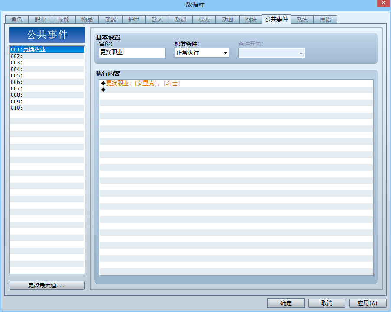
Task: Select common event 006
Action: click(47, 82)
